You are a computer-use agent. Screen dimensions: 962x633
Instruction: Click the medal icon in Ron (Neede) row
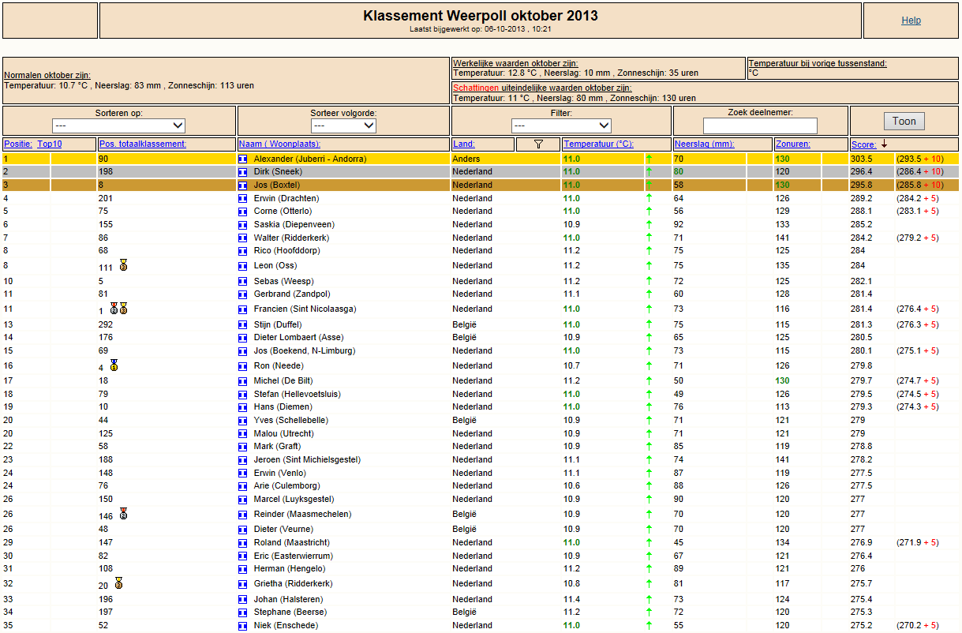pyautogui.click(x=114, y=365)
